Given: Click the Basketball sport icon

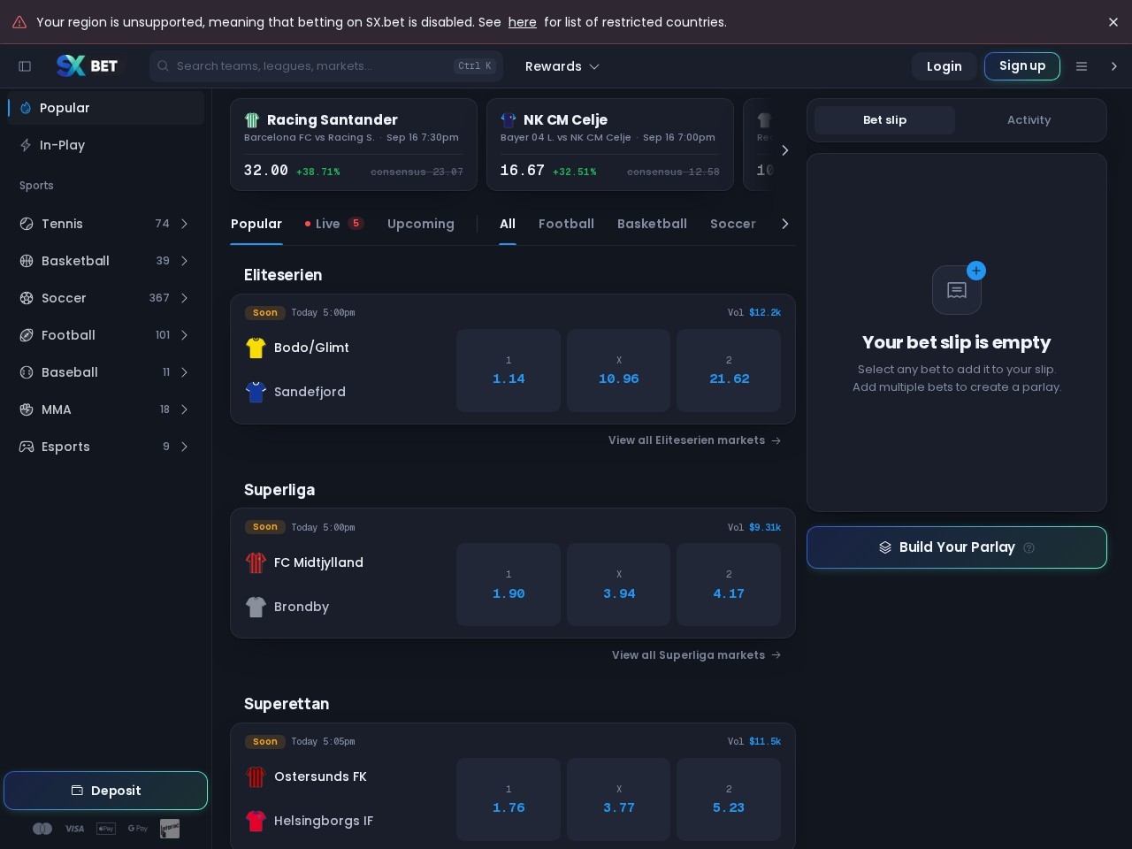Looking at the screenshot, I should (27, 261).
